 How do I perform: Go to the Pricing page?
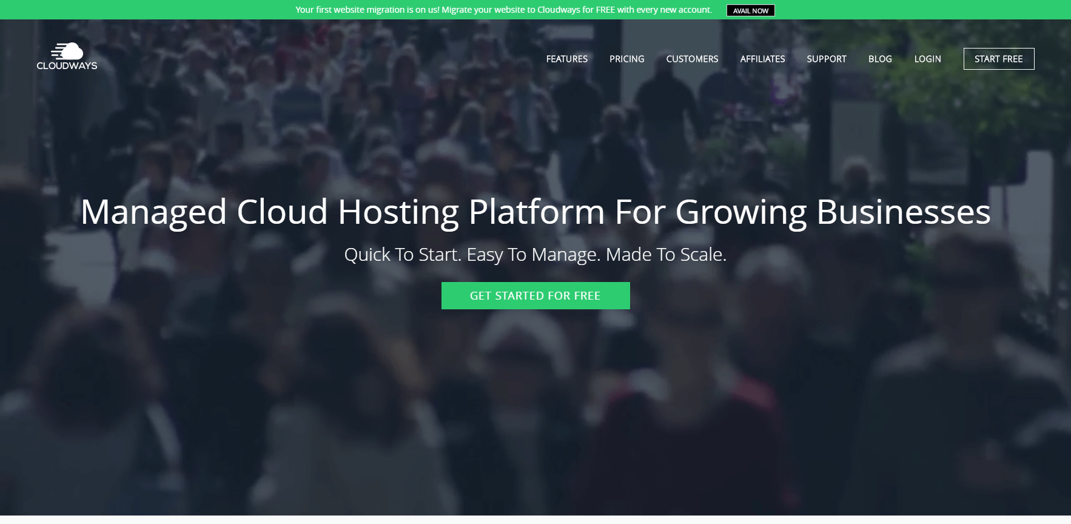point(626,59)
